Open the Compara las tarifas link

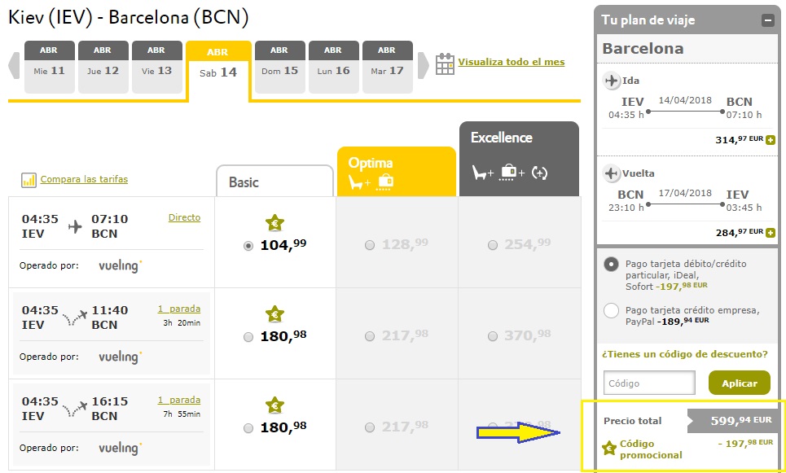click(84, 179)
